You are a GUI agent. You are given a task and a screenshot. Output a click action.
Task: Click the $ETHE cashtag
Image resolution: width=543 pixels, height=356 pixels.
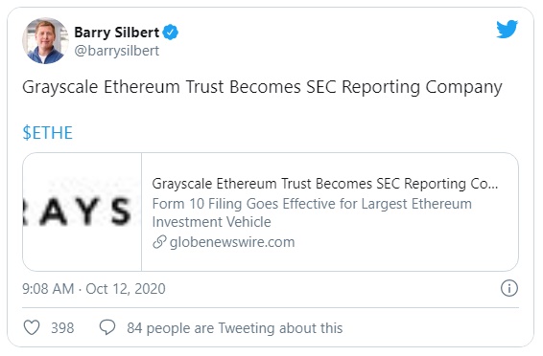pyautogui.click(x=47, y=133)
